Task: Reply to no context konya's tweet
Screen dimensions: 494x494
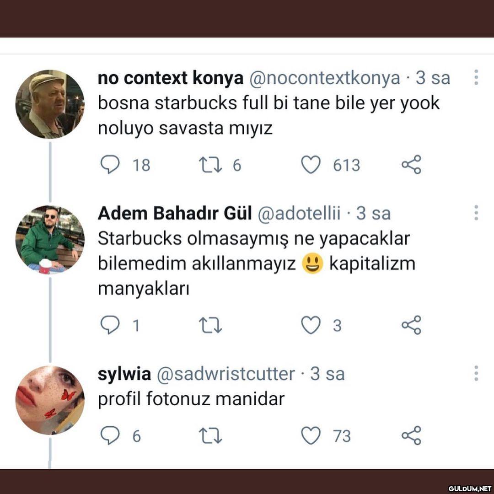Action: click(x=110, y=165)
